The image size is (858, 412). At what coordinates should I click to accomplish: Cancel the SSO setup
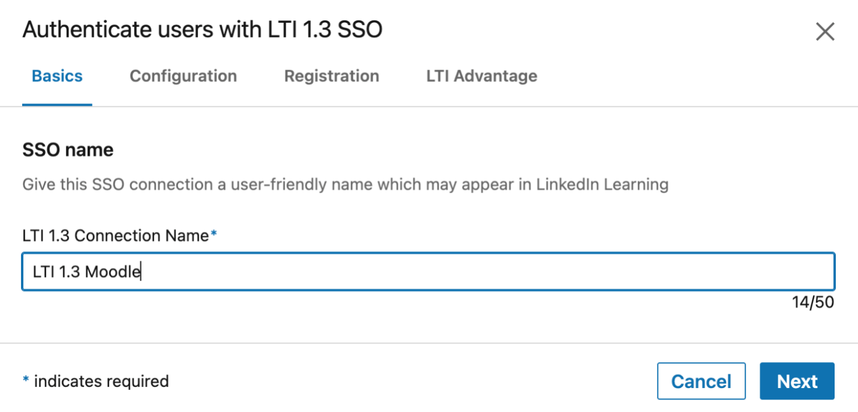coord(701,381)
